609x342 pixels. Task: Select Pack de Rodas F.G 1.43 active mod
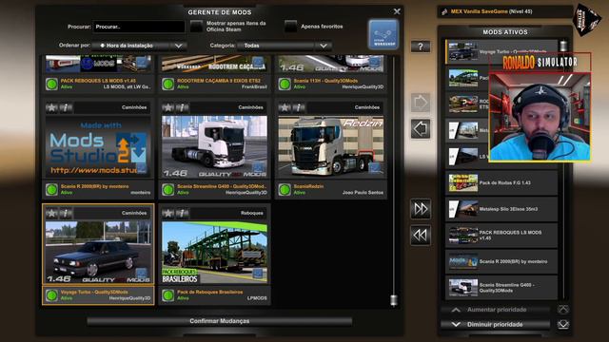click(501, 182)
